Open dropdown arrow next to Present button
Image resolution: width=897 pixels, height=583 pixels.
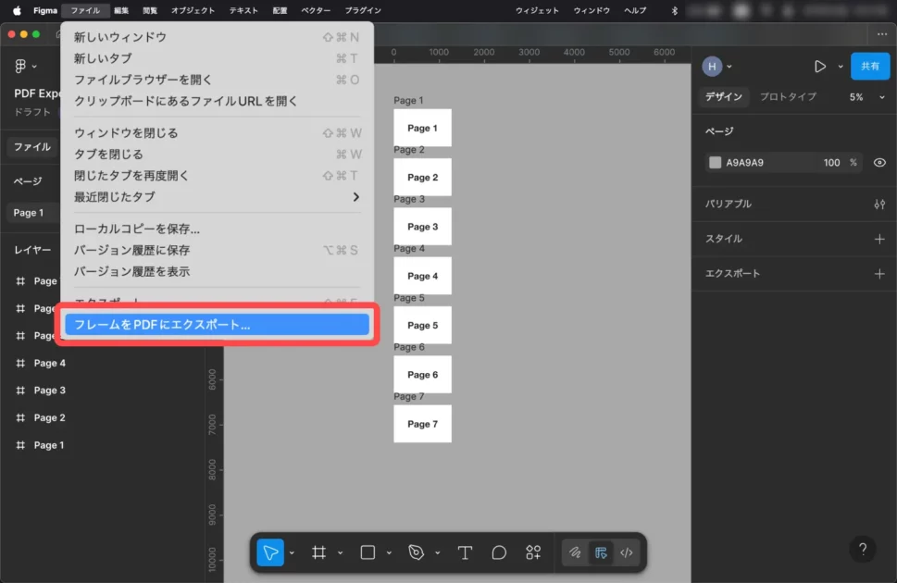841,67
